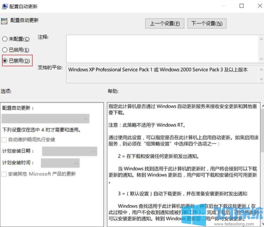The height and width of the screenshot is (227, 264).
Task: Open the 配置自动更新 options dropdown
Action: [x=45, y=119]
